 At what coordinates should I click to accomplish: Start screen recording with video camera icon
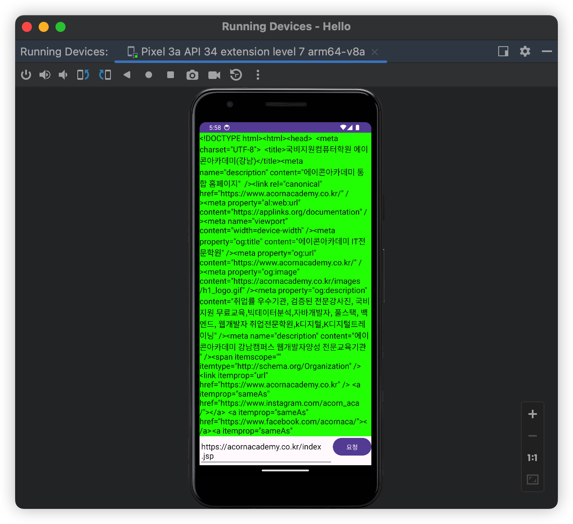(214, 75)
